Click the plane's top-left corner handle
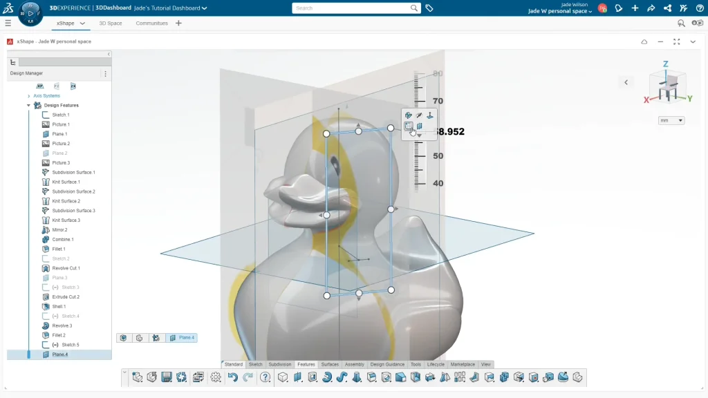The height and width of the screenshot is (398, 708). pyautogui.click(x=326, y=134)
